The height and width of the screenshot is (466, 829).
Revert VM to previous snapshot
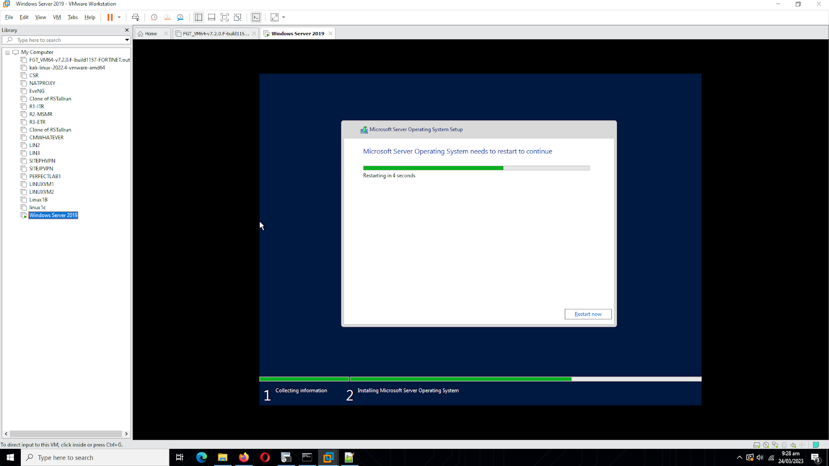(167, 17)
